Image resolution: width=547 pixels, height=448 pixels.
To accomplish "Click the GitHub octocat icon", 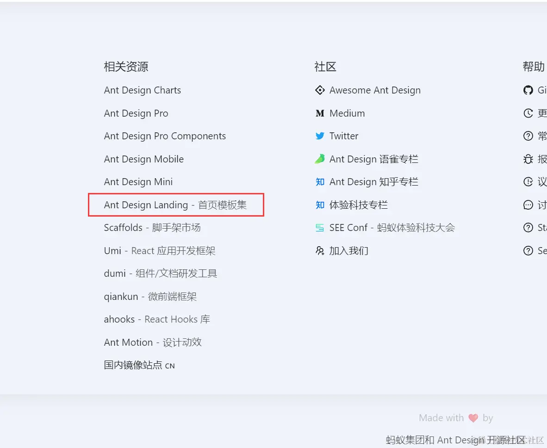I will [x=528, y=90].
